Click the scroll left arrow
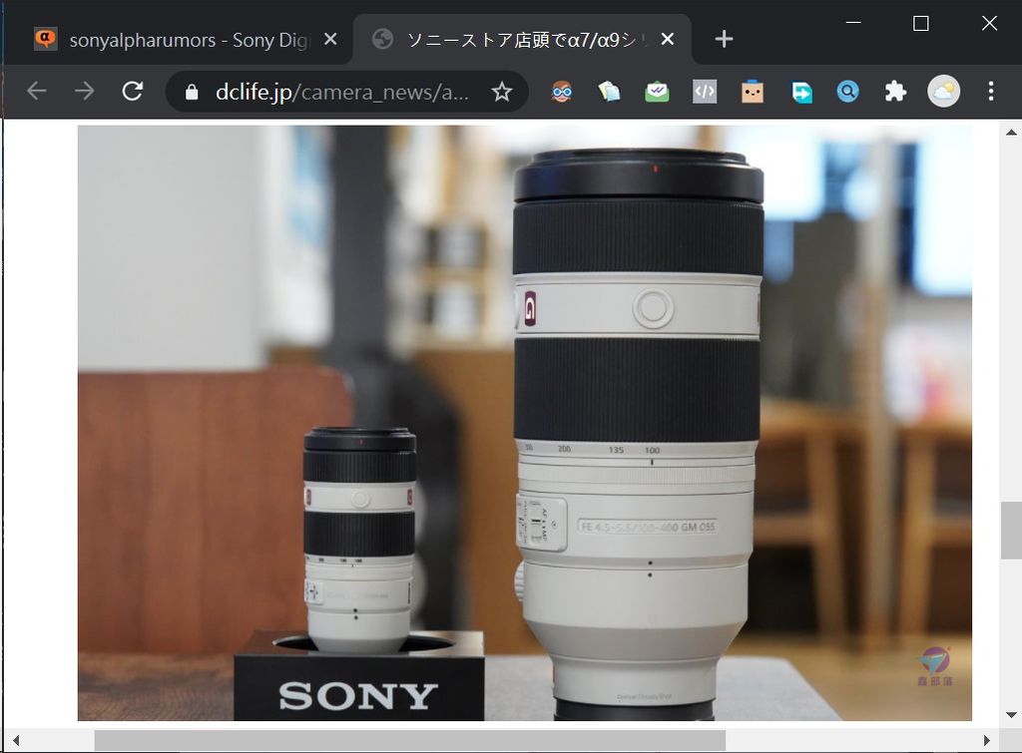1022x753 pixels. pos(16,741)
